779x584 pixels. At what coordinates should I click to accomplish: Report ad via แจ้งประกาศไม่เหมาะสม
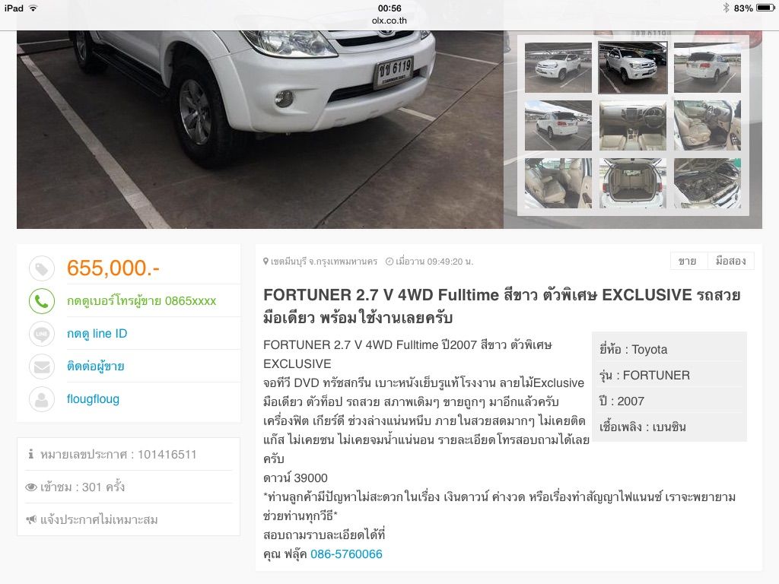click(x=99, y=520)
